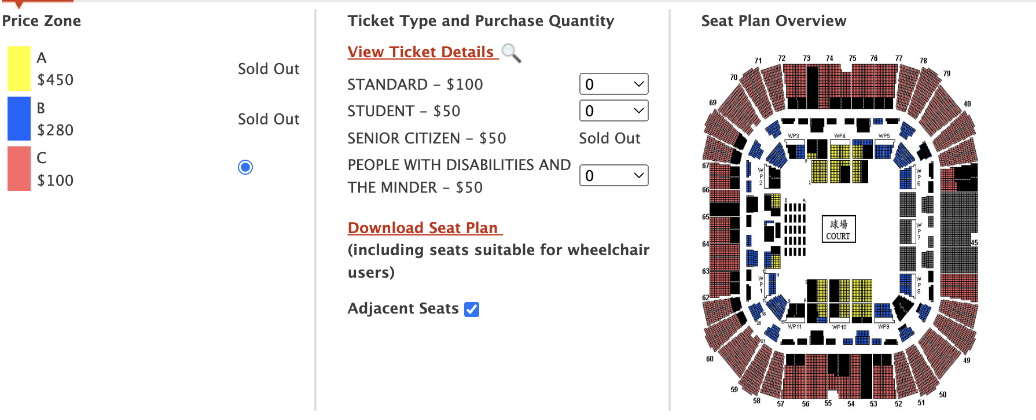Open the STANDARD $100 quantity dropdown

[613, 84]
